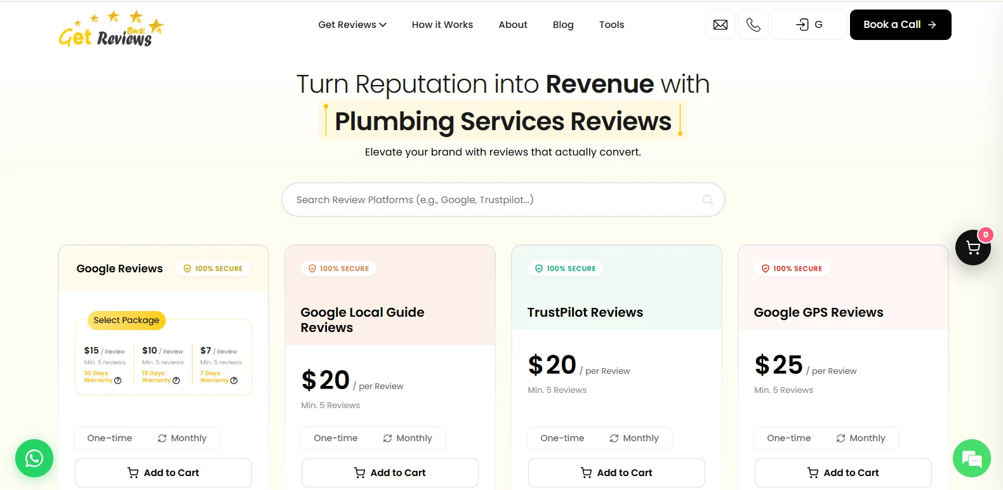Viewport: 1003px width, 490px height.
Task: Open WhatsApp chat bubble
Action: click(x=34, y=458)
